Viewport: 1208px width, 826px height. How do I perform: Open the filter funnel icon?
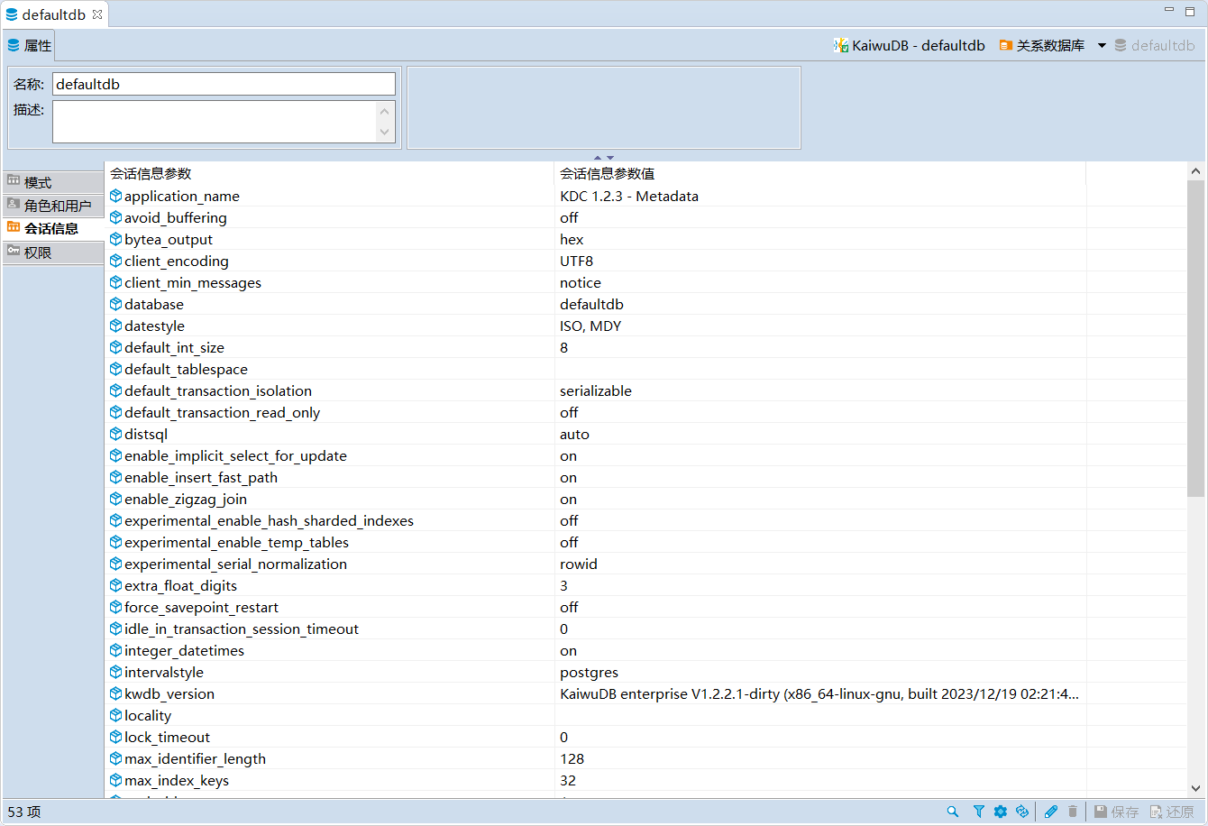pyautogui.click(x=978, y=812)
